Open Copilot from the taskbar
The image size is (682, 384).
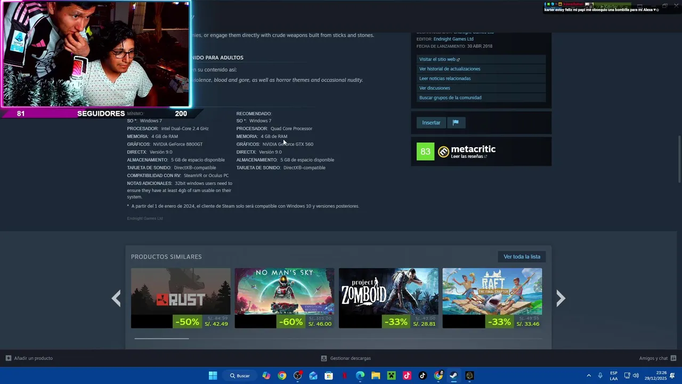pos(266,375)
